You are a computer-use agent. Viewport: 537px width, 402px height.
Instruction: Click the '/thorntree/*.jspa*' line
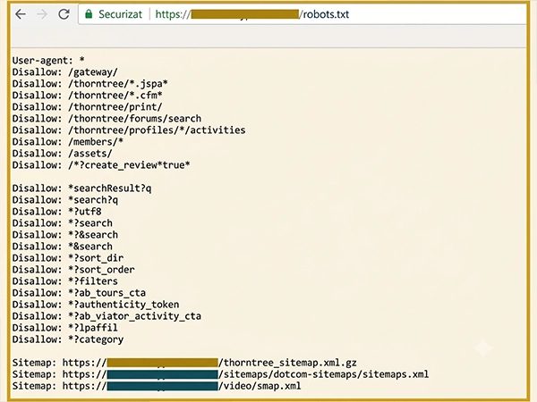(90, 84)
